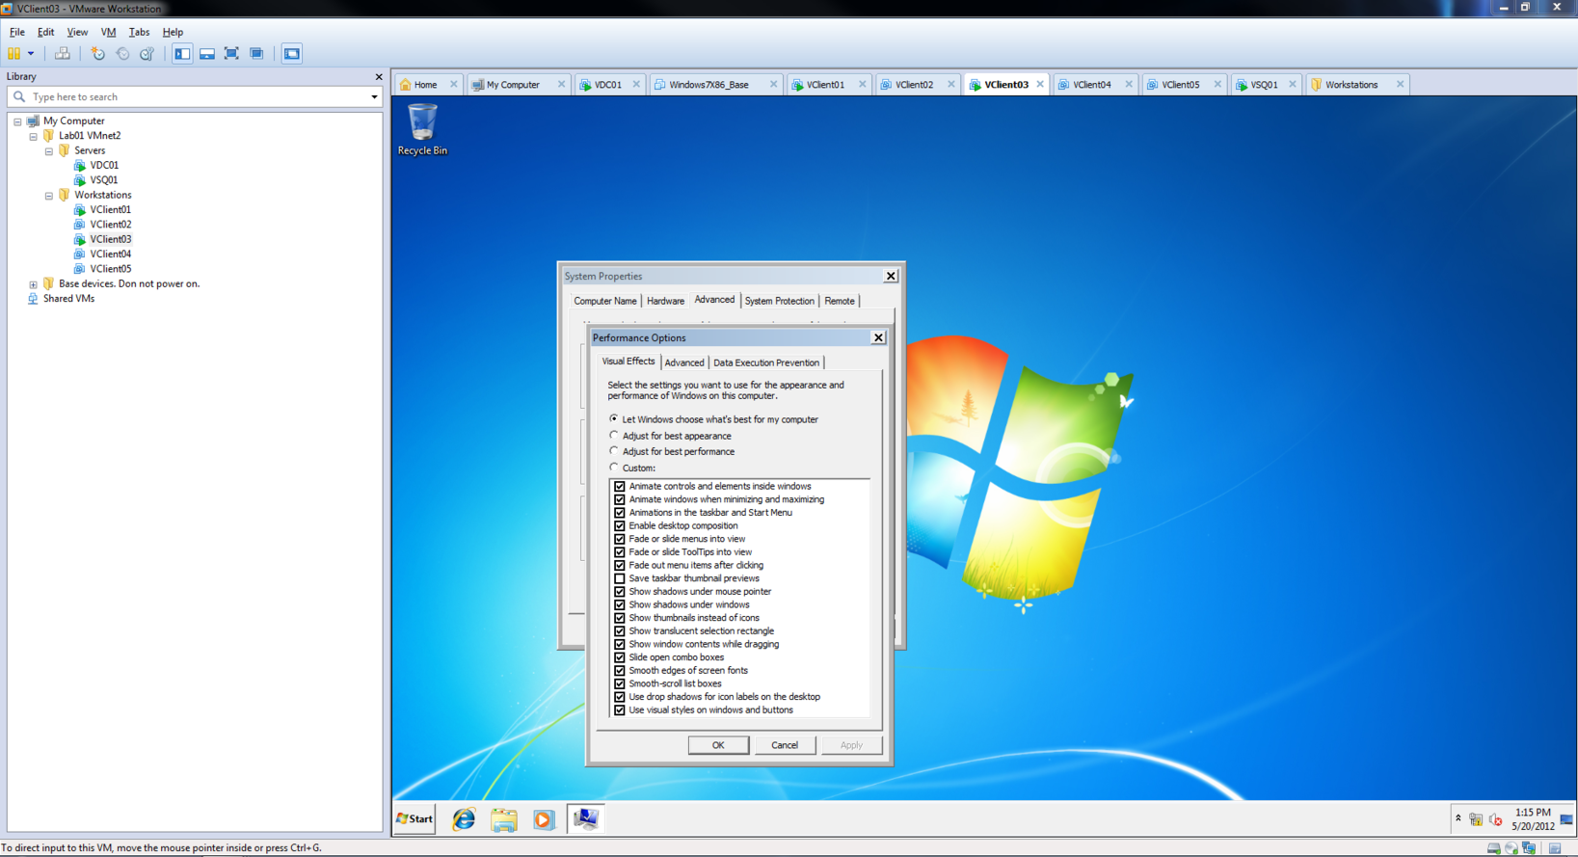
Task: Open Windows Explorer folder taskbar icon
Action: point(504,819)
